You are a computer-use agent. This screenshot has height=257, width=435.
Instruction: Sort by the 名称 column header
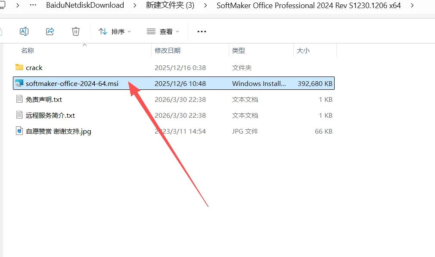(28, 50)
